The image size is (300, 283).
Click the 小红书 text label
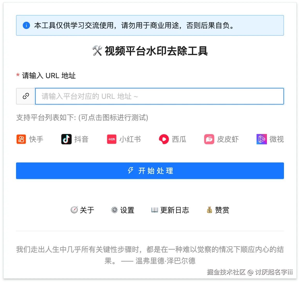130,139
